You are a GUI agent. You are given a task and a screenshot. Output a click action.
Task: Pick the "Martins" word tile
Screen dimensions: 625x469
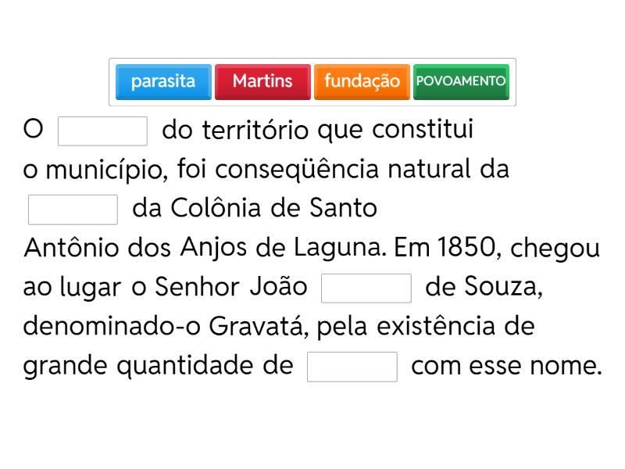(x=262, y=81)
